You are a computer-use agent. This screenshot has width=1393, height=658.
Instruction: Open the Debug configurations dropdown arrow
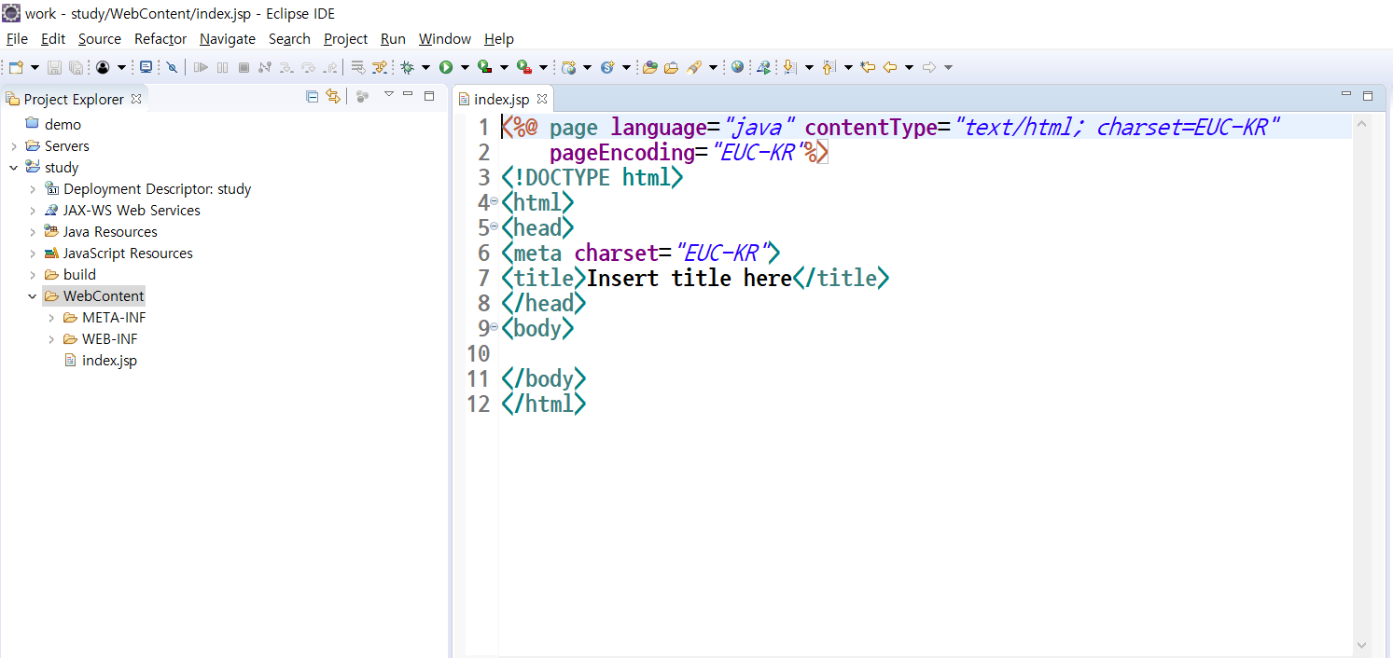[425, 67]
